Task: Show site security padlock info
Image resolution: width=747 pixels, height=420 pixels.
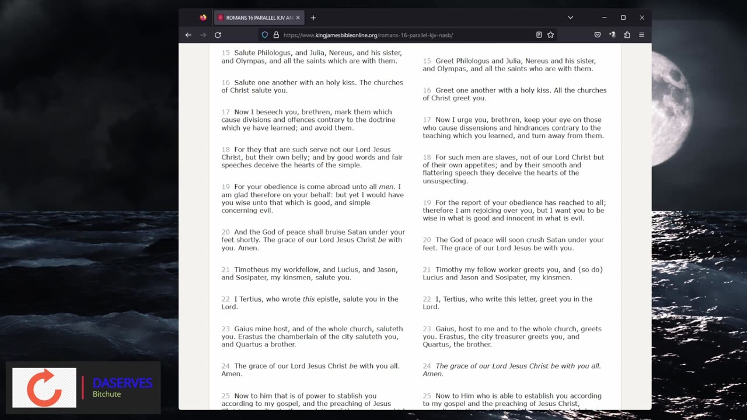Action: coord(276,35)
